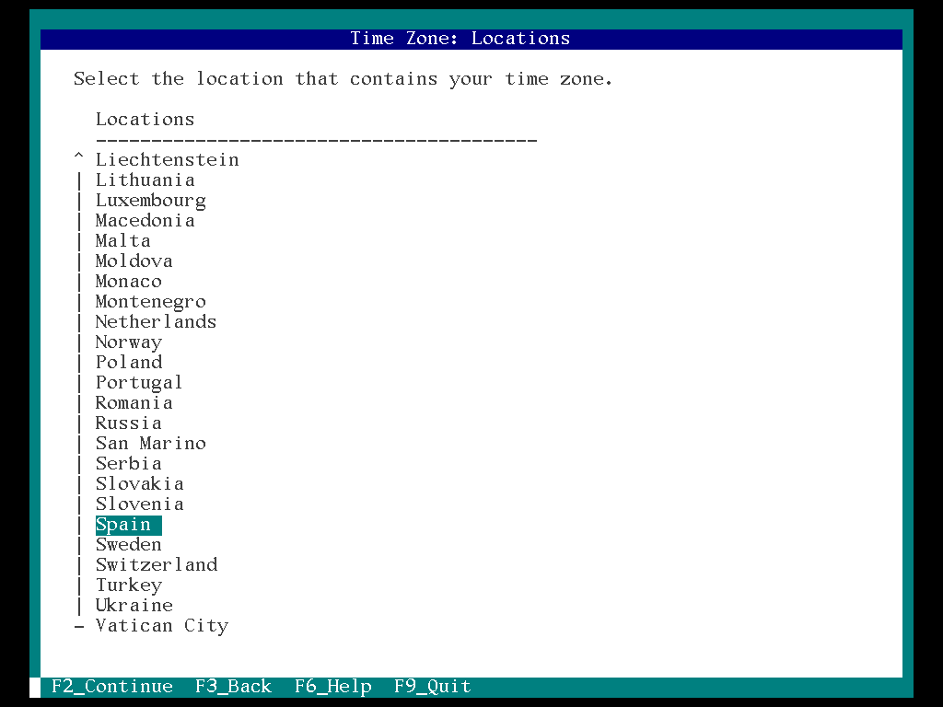943x707 pixels.
Task: Click the highlighted Spain entry
Action: click(128, 525)
